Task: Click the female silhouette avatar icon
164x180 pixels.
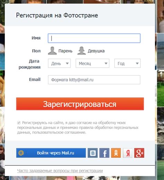Action: [x=82, y=51]
